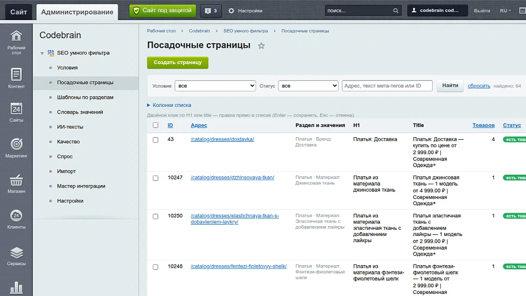Open Шаблоны по разделам menu item
Image resolution: width=526 pixels, height=296 pixels.
[x=85, y=97]
